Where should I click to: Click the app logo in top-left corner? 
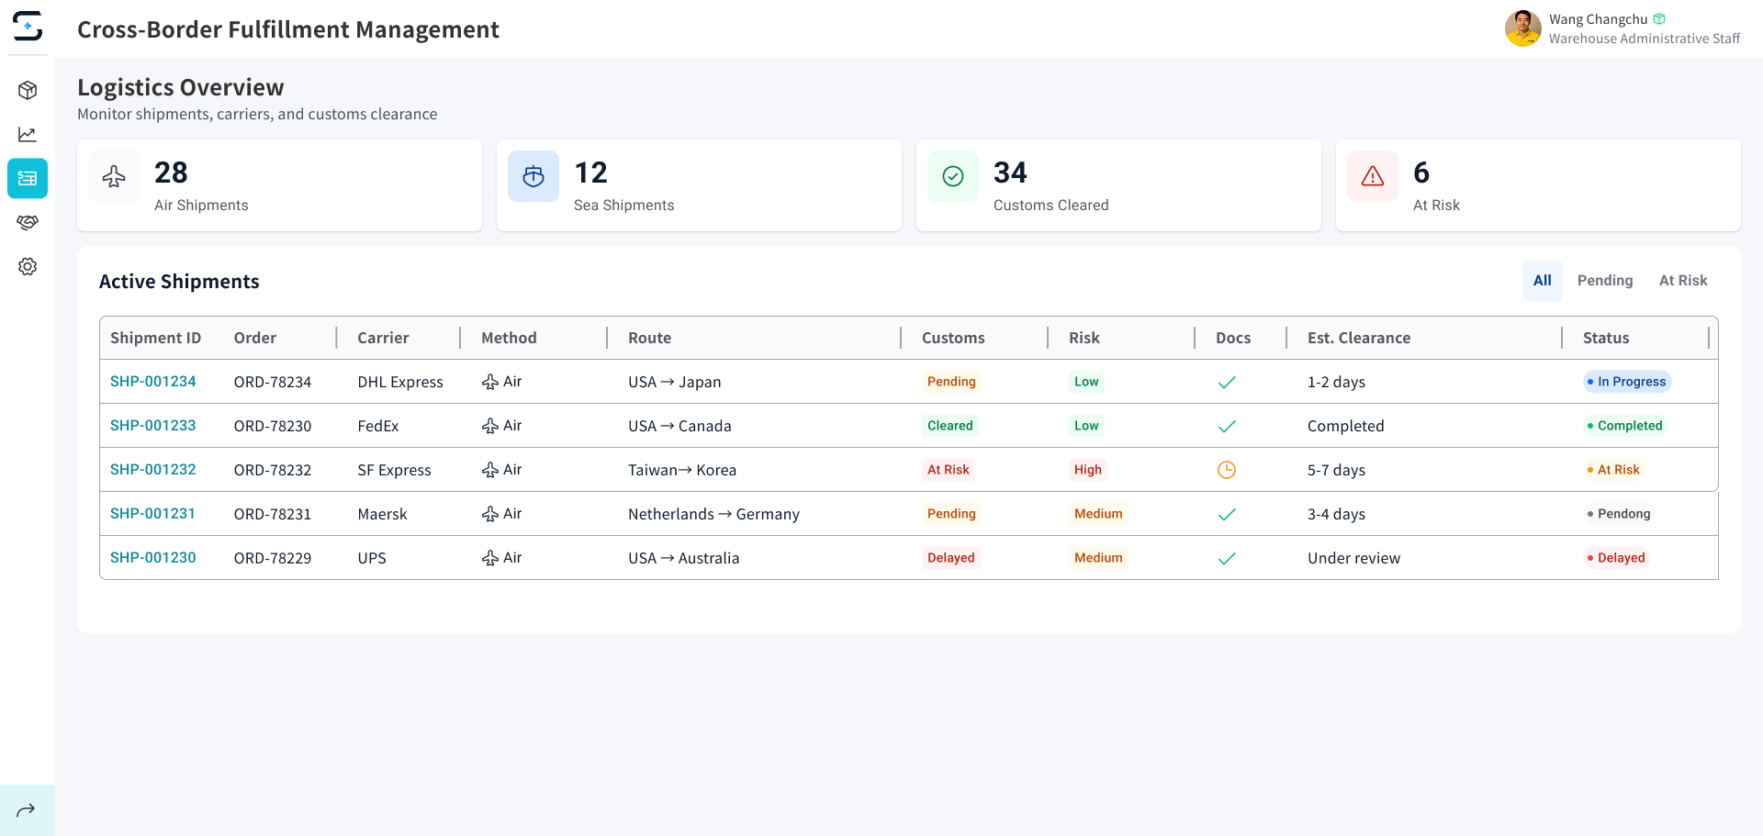coord(28,26)
